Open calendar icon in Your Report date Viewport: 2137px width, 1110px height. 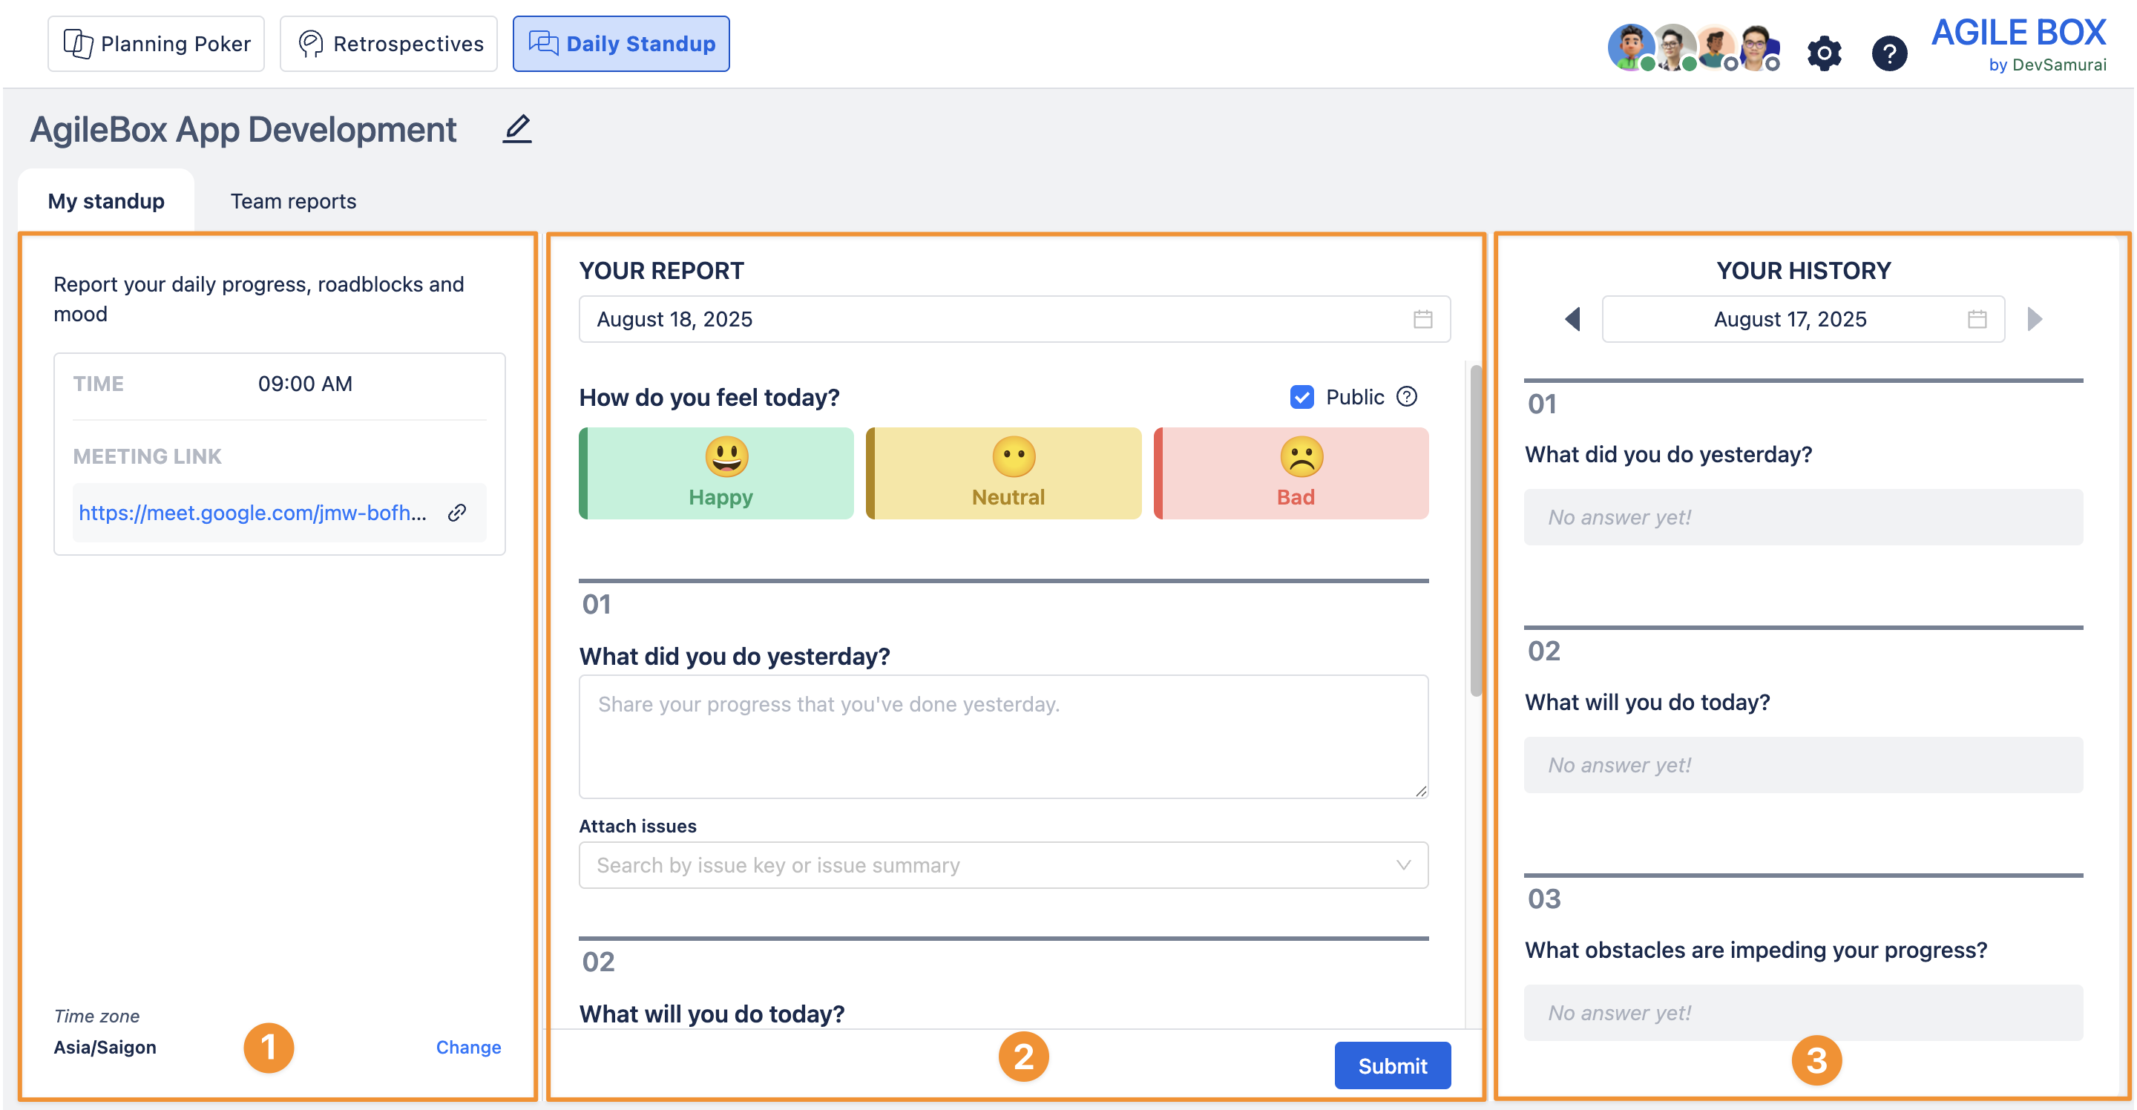point(1422,319)
